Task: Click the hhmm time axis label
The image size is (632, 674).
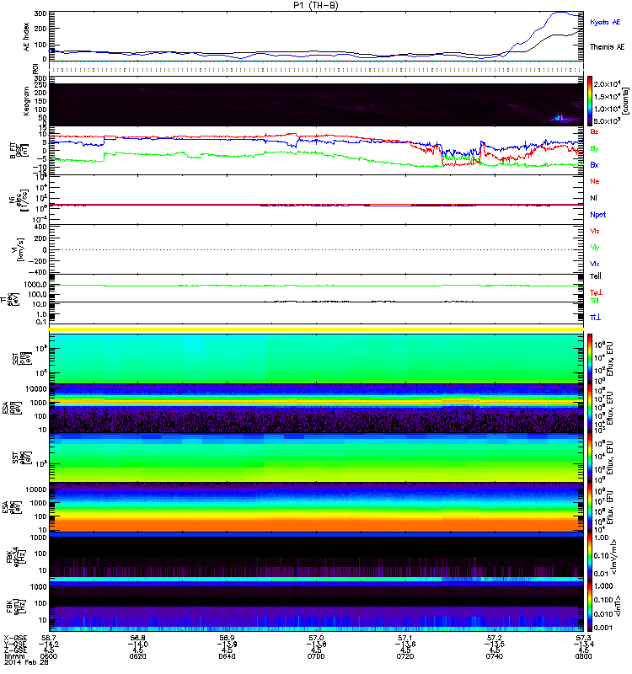Action: (14, 656)
